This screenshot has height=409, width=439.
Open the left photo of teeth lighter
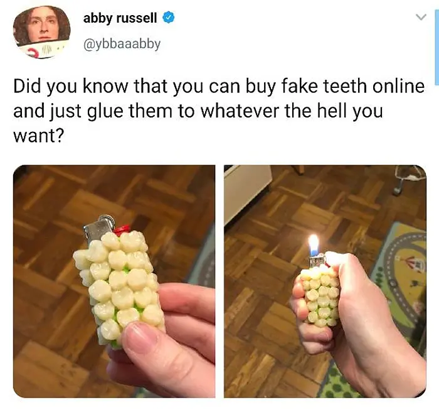click(114, 281)
